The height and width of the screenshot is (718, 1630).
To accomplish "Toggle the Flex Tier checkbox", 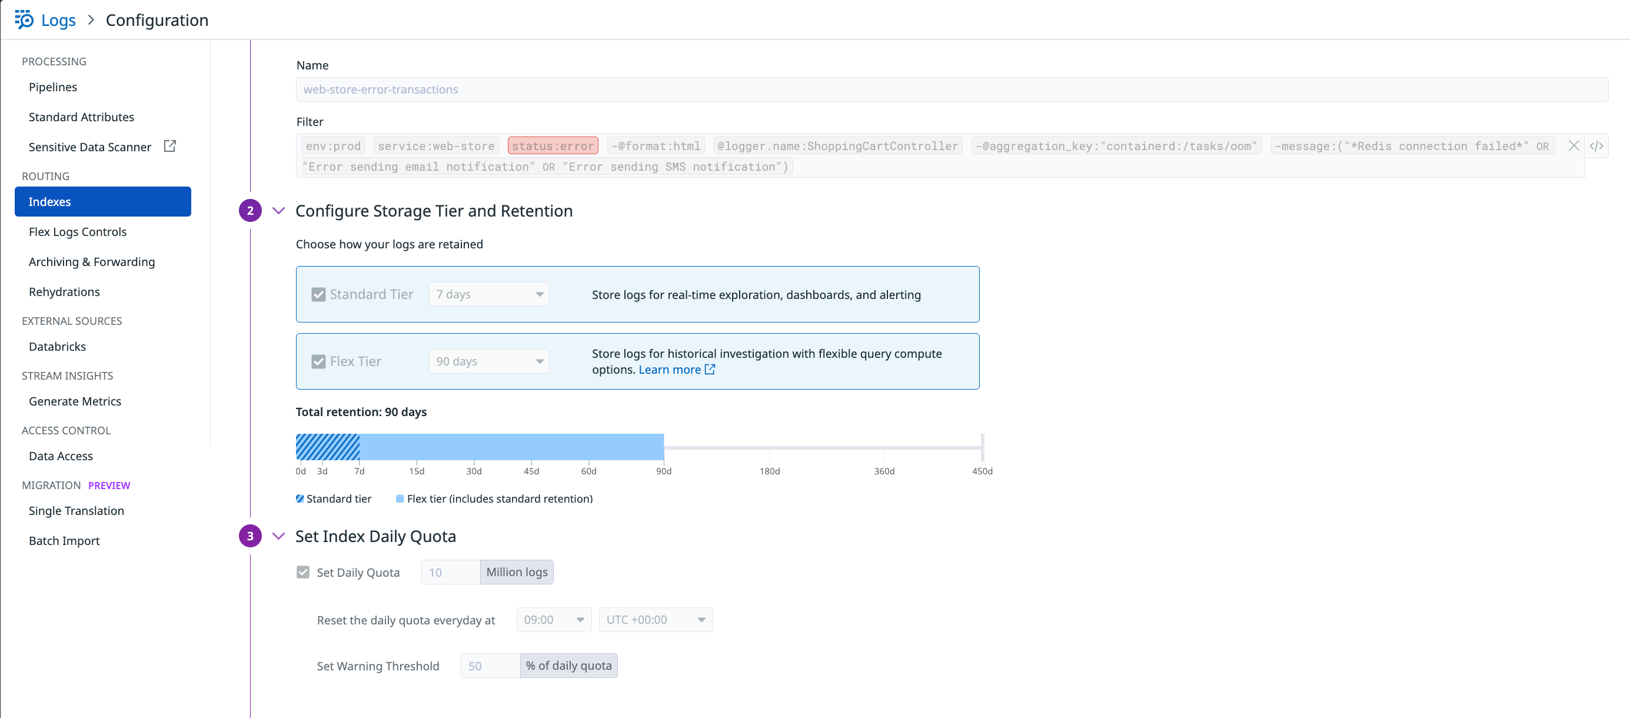I will point(318,362).
